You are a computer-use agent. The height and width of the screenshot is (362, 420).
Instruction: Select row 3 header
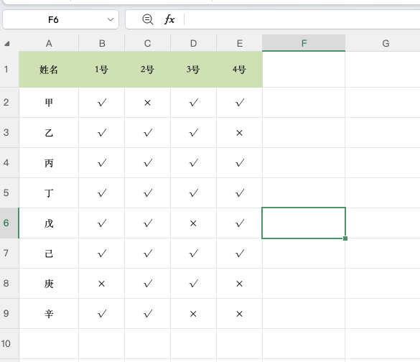[x=9, y=133]
